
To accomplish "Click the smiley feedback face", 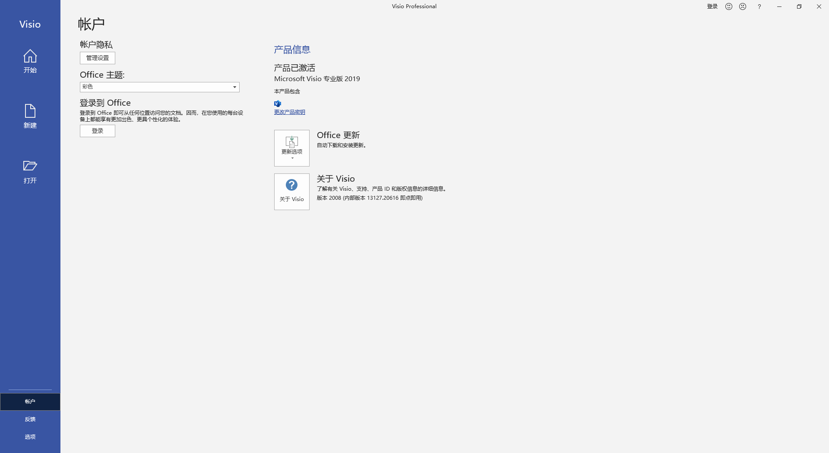I will pos(729,6).
